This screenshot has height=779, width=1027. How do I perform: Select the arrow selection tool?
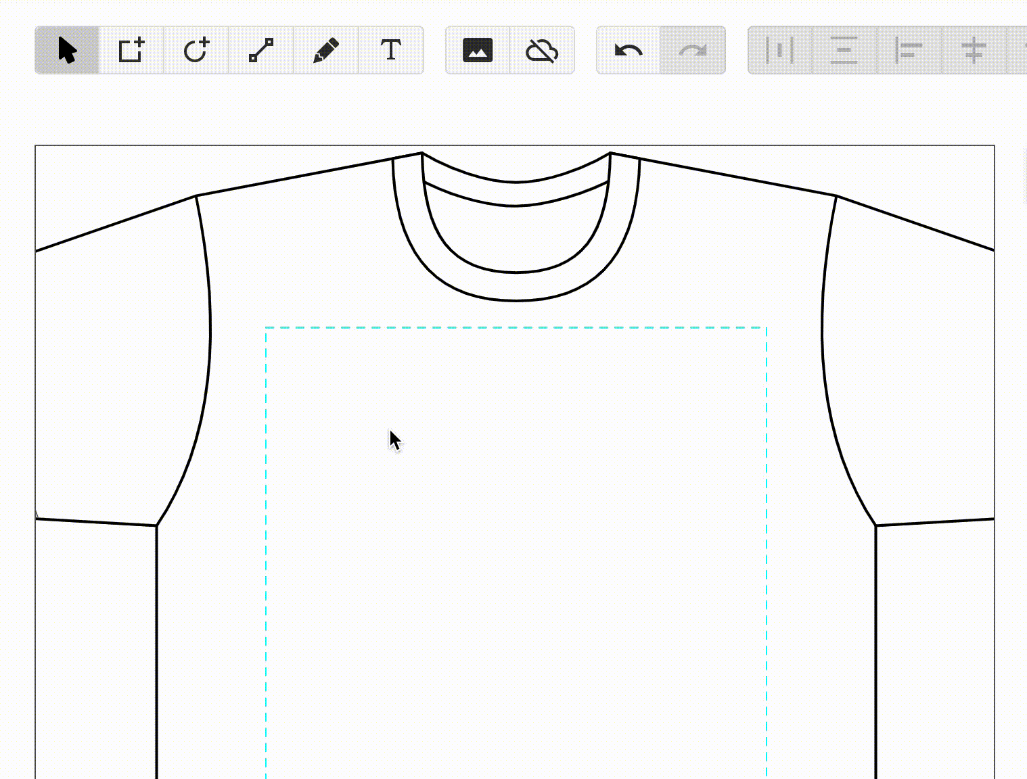coord(66,50)
